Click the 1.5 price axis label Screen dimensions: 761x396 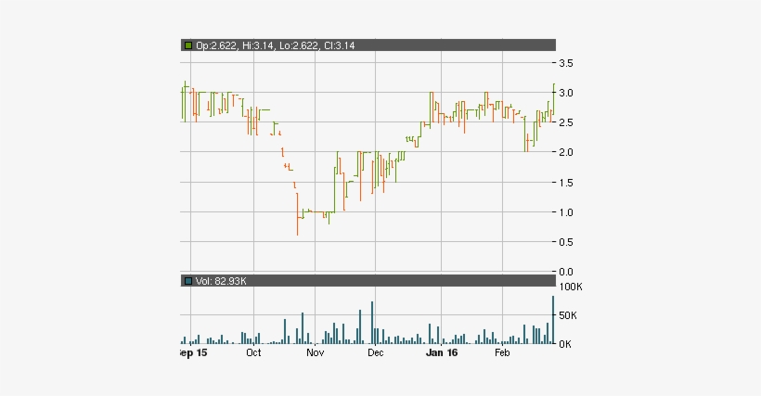point(566,183)
